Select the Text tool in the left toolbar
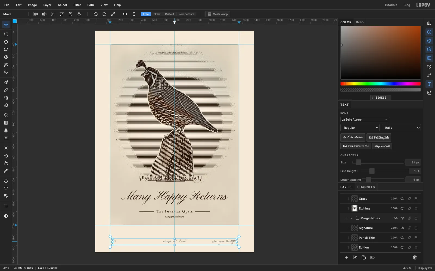The height and width of the screenshot is (271, 435). point(6,188)
